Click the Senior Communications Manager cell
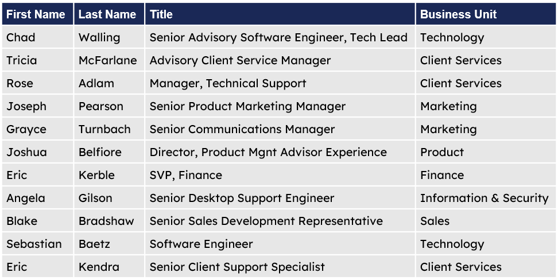The image size is (558, 280). point(280,129)
